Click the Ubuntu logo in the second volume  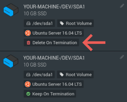[28, 84]
